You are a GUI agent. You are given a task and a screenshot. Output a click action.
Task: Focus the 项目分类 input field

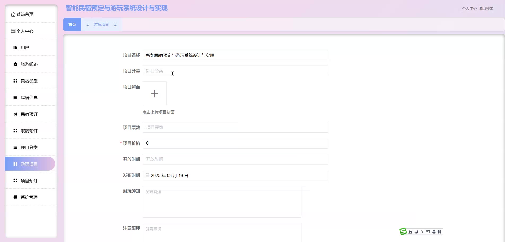click(x=235, y=71)
